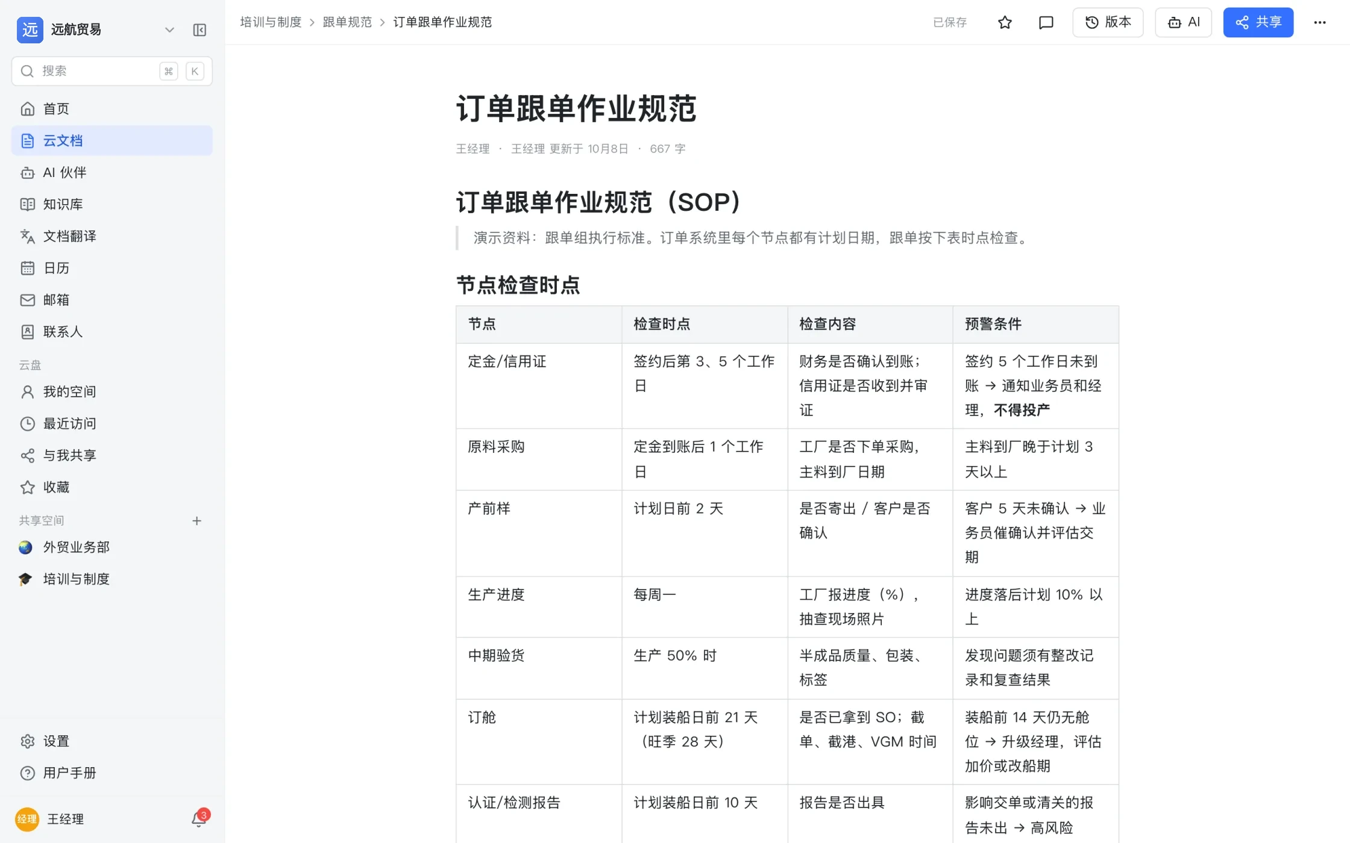Select the 原料采购 table cell
The height and width of the screenshot is (843, 1350).
tap(539, 459)
